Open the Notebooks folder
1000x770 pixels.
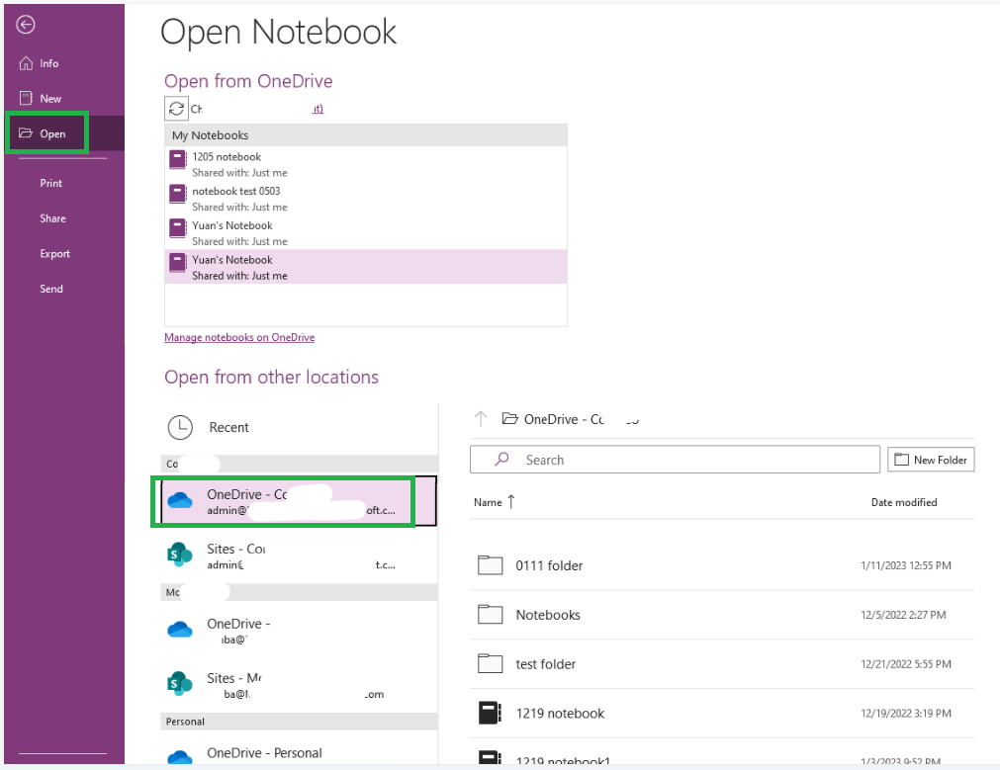pos(722,615)
